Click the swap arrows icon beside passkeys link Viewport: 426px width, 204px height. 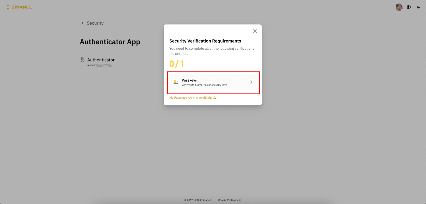215,98
